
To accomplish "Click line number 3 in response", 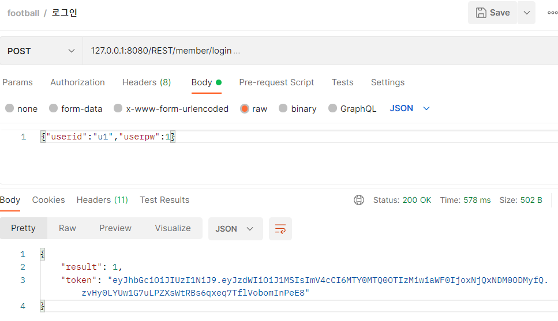I will [23, 280].
